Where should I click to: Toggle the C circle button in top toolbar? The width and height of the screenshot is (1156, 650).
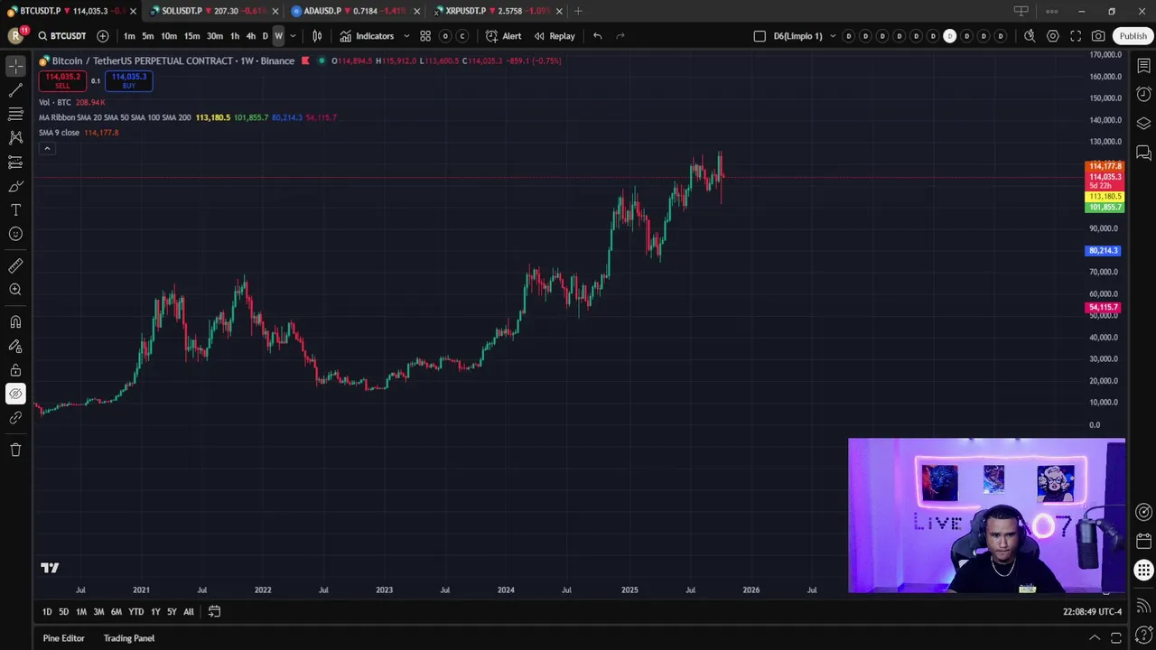click(462, 36)
